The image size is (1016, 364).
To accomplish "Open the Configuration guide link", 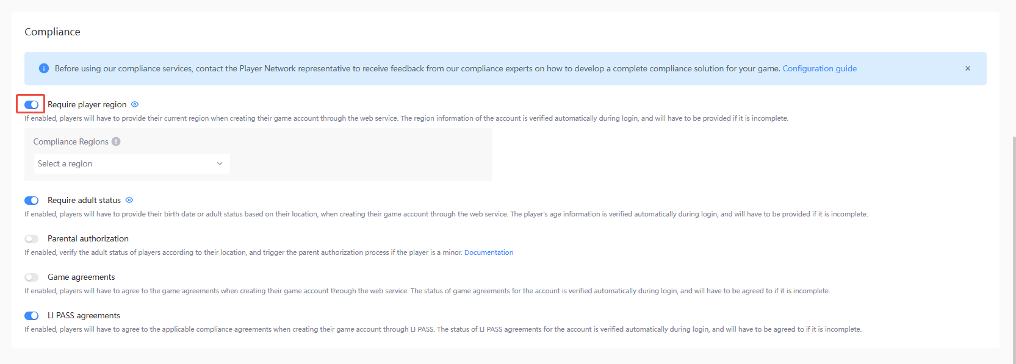I will coord(820,68).
